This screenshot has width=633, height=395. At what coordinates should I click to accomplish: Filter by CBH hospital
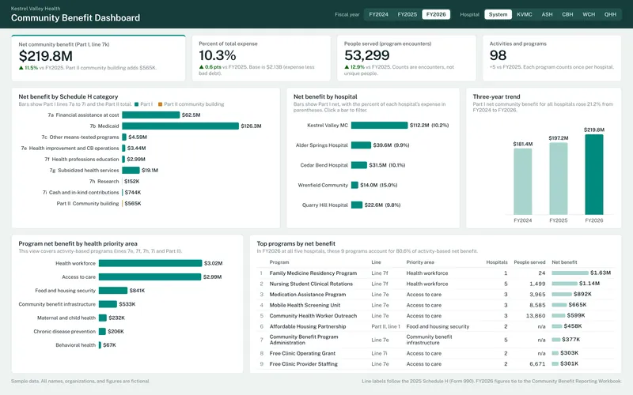point(567,14)
